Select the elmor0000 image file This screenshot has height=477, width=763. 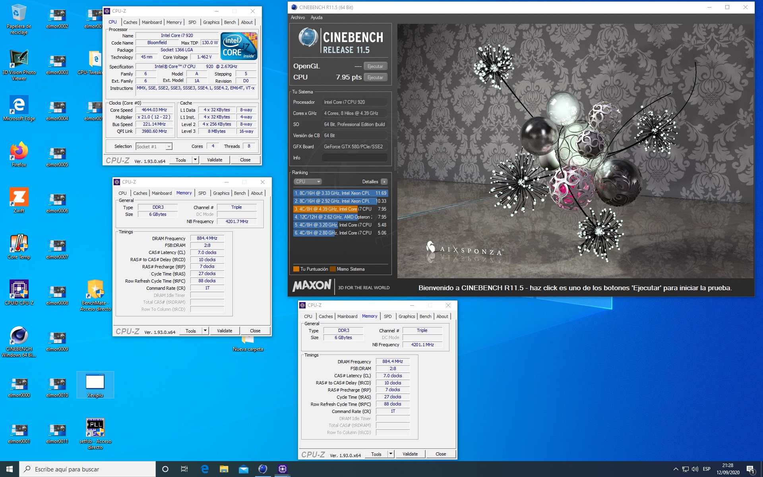(x=19, y=388)
